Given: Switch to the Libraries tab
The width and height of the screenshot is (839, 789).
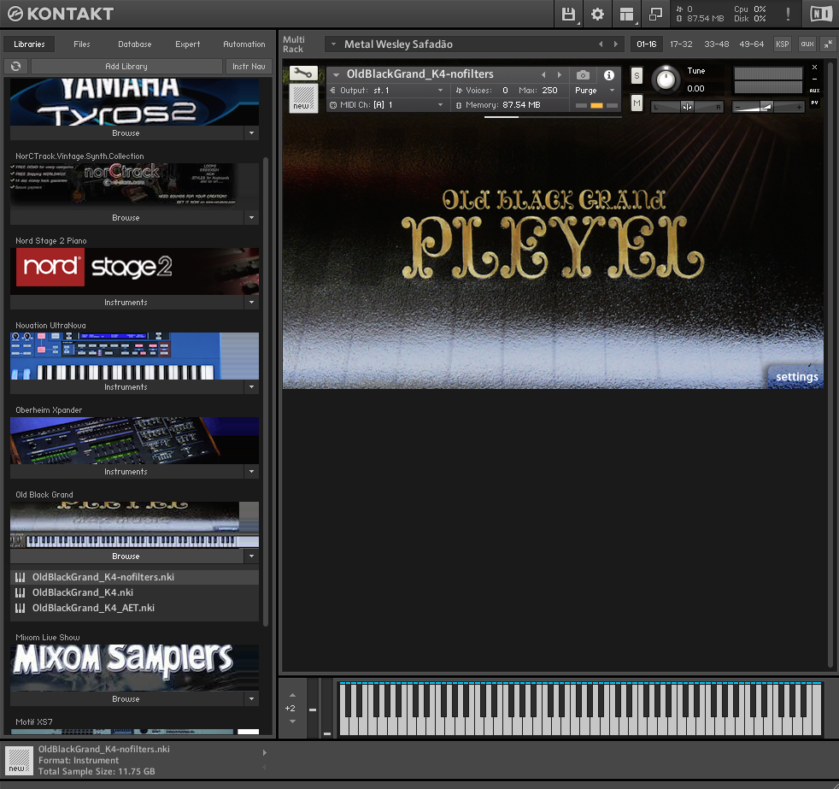Looking at the screenshot, I should pyautogui.click(x=29, y=44).
